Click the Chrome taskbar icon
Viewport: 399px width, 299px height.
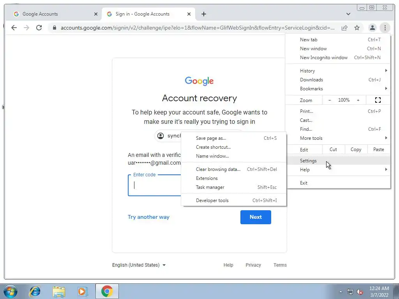click(107, 291)
